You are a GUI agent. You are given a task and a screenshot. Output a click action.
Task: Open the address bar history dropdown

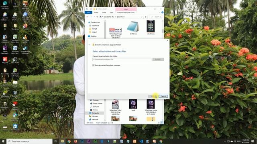(x=141, y=17)
